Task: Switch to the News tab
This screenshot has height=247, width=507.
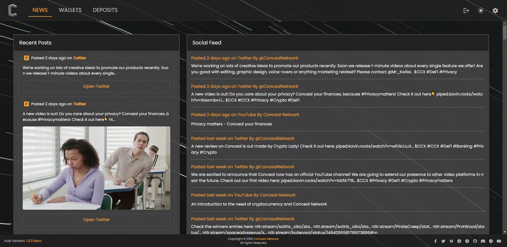Action: click(x=40, y=10)
